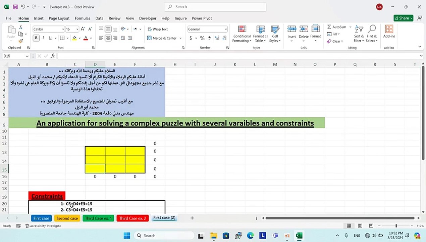The height and width of the screenshot is (242, 426).
Task: Open Third Case ex. 1 sheet
Action: [99, 218]
